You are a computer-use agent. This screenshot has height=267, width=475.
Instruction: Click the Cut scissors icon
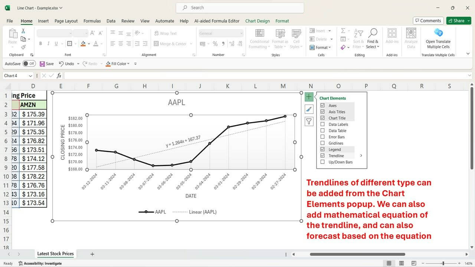23,31
